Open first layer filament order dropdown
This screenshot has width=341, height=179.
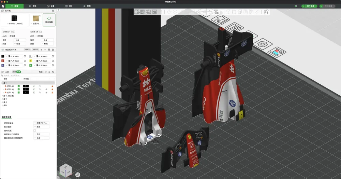(41, 134)
